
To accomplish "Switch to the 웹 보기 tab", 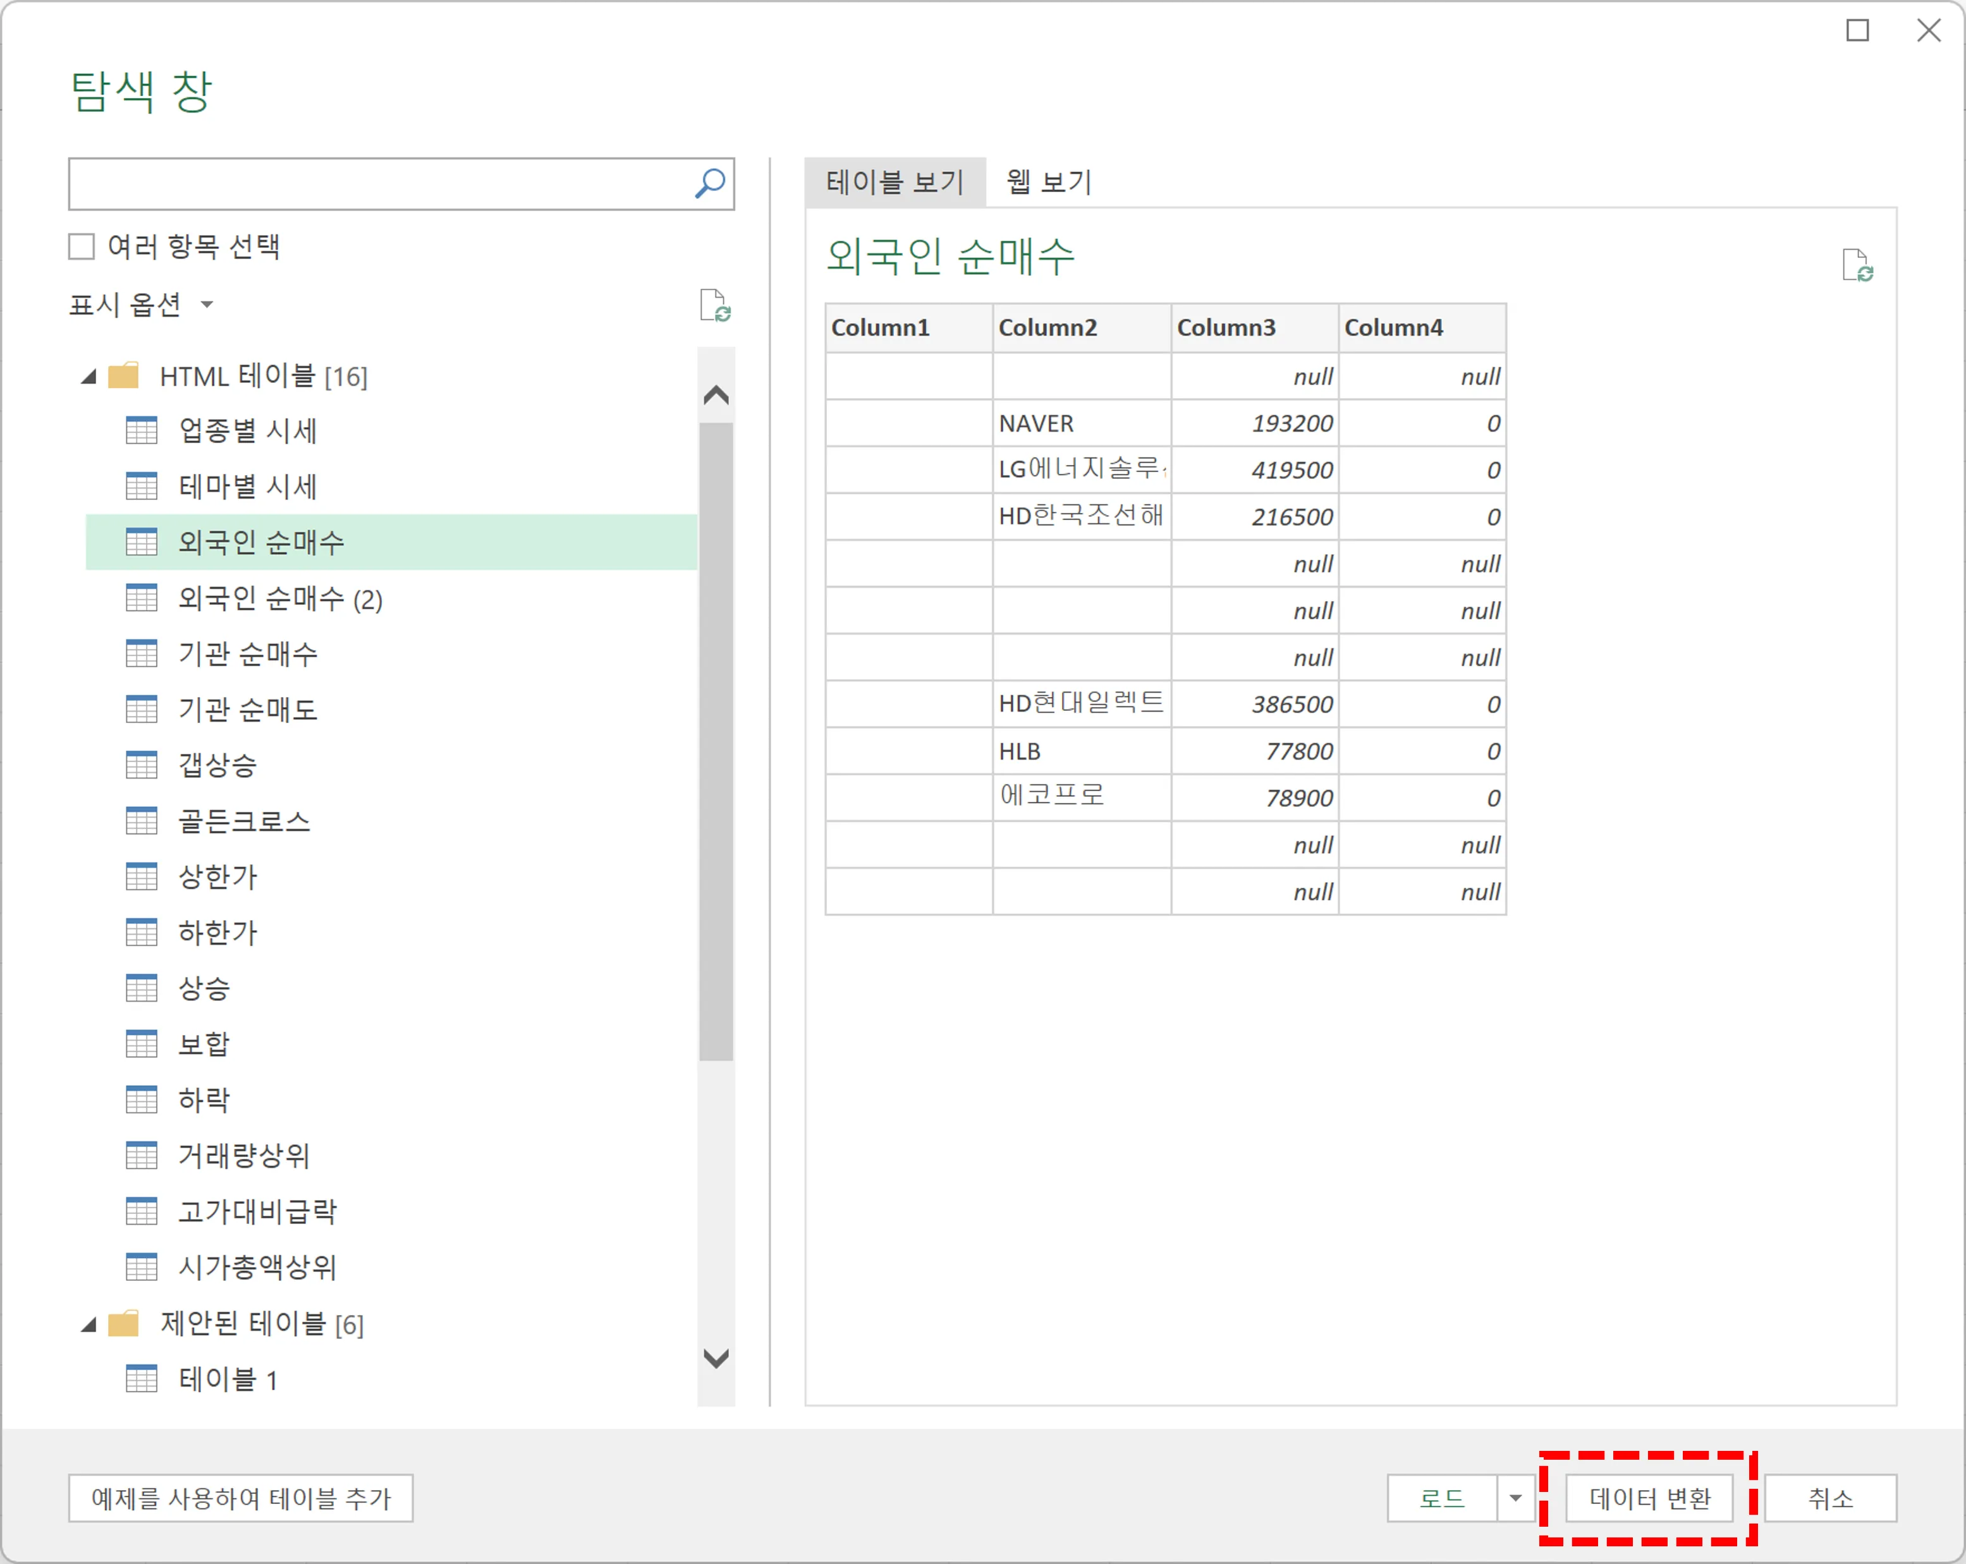I will [x=1049, y=182].
